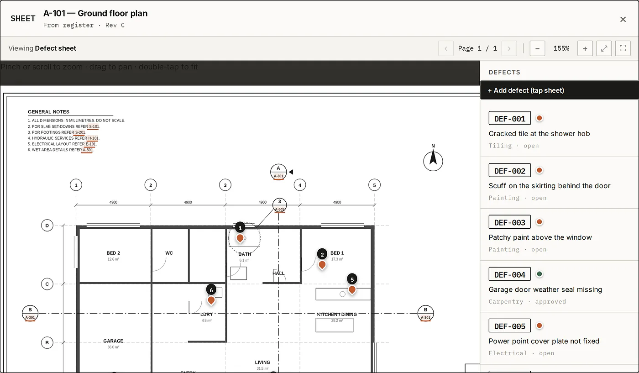The height and width of the screenshot is (373, 639).
Task: Zoom in with the plus button
Action: point(585,48)
